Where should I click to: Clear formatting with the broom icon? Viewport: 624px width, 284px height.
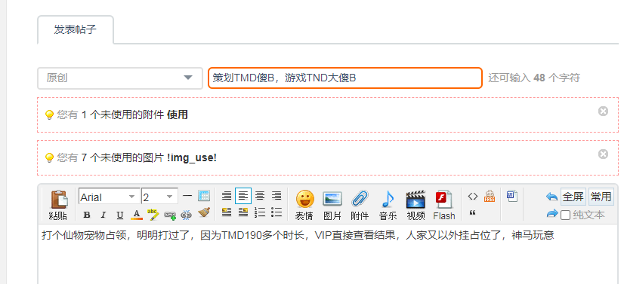[x=203, y=213]
